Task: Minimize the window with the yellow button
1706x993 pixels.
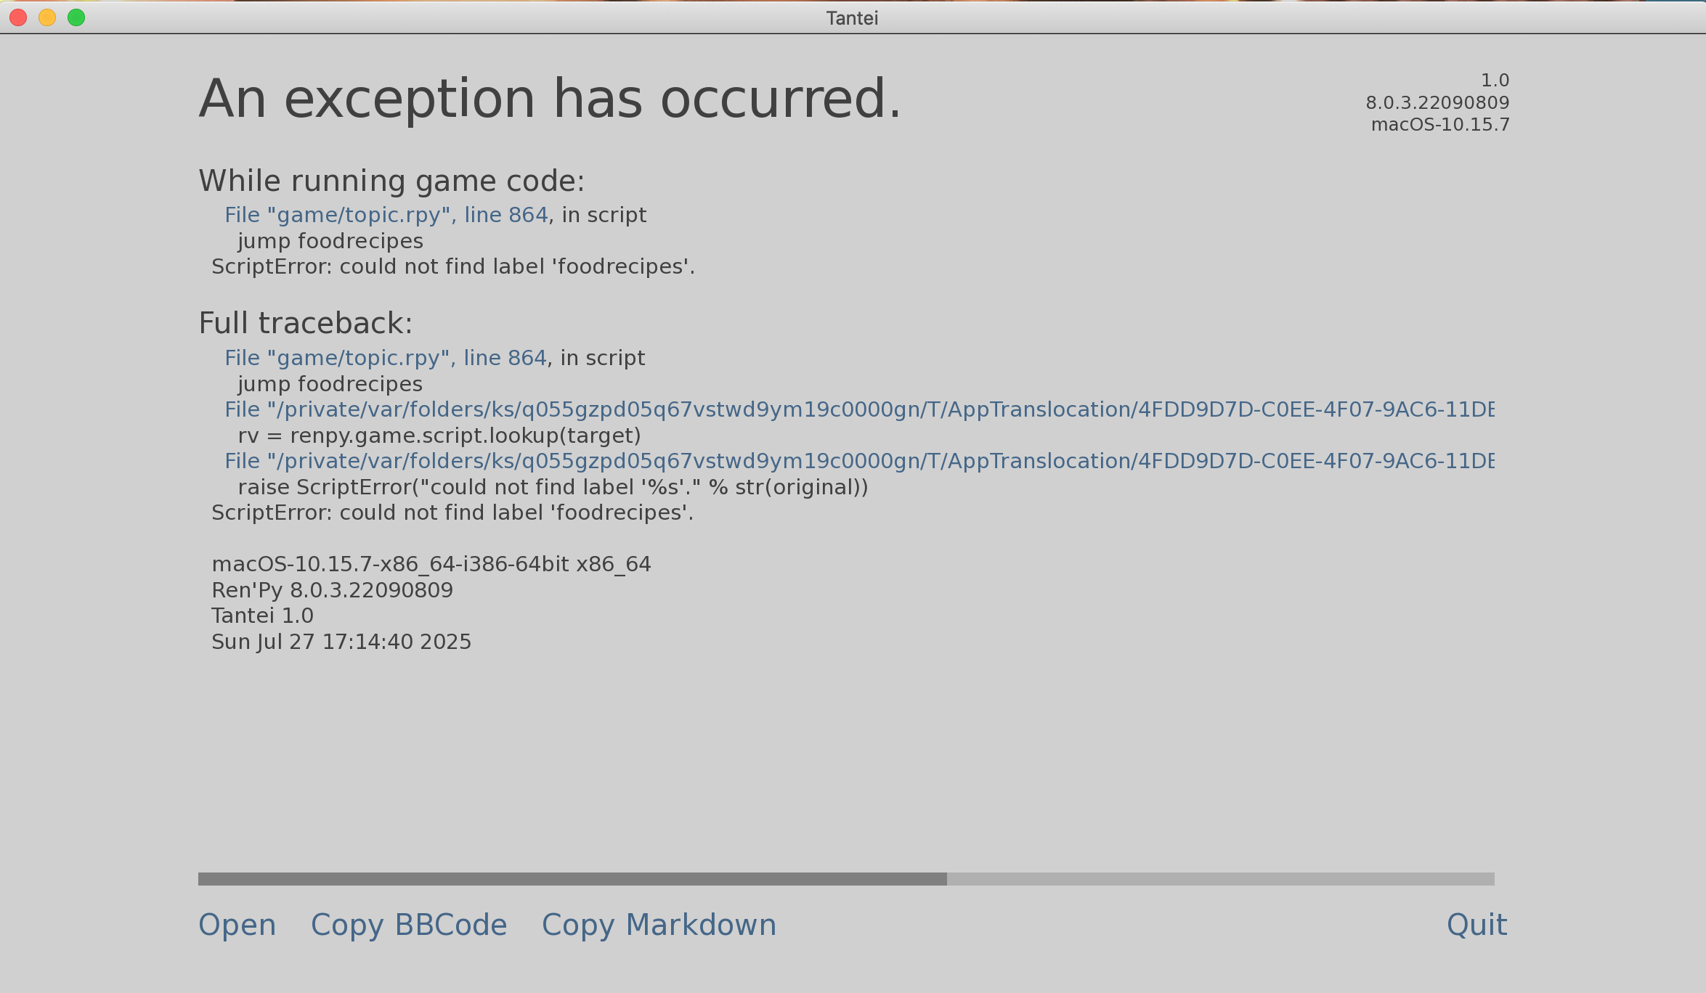Action: [47, 17]
